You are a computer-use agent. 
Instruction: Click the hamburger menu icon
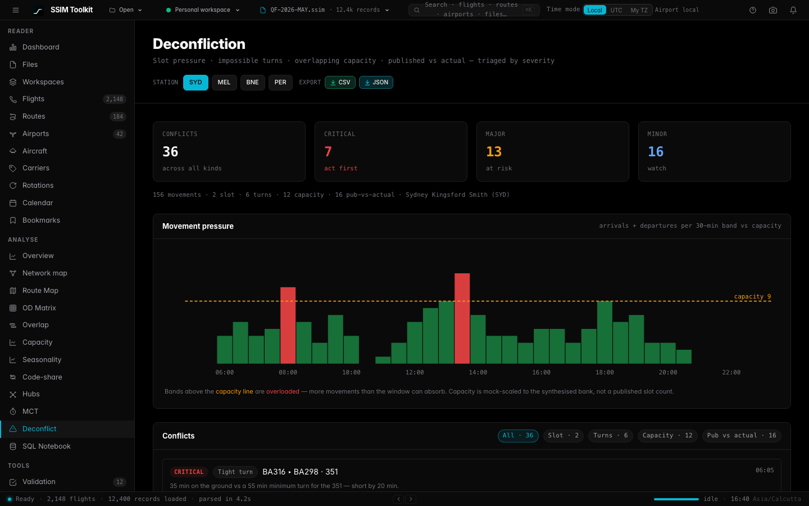(16, 10)
